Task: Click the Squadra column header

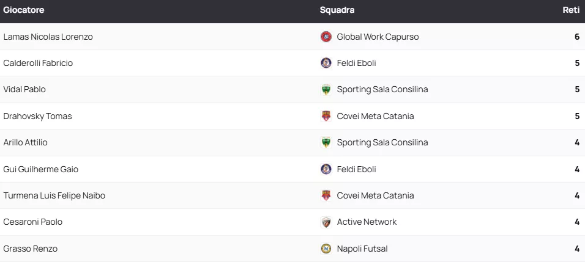Action: (x=337, y=10)
